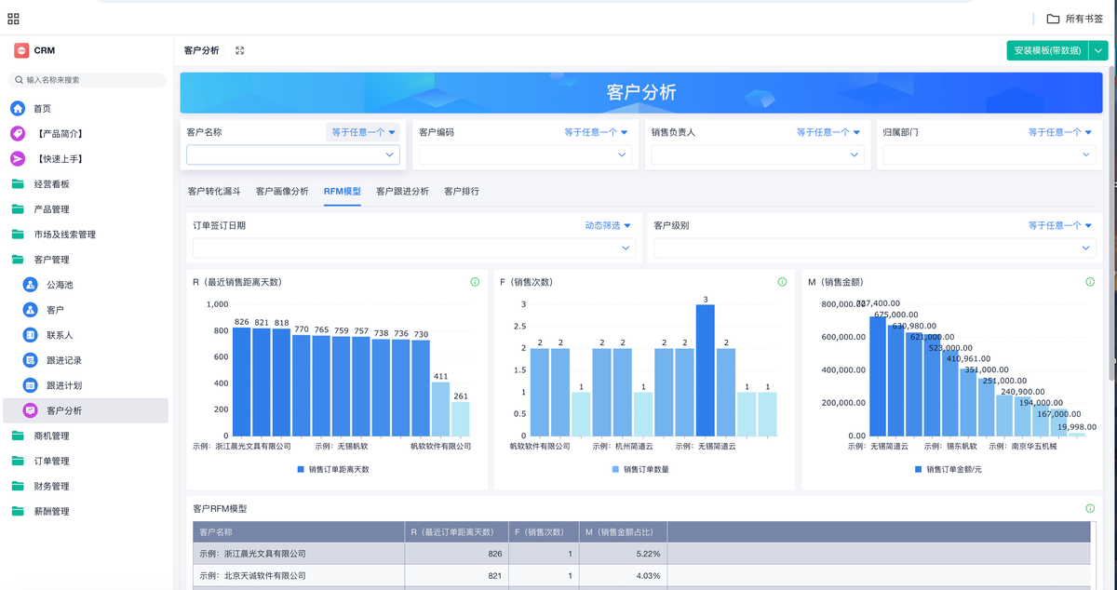
Task: Open 归属部门 condition dropdown
Action: [1060, 132]
